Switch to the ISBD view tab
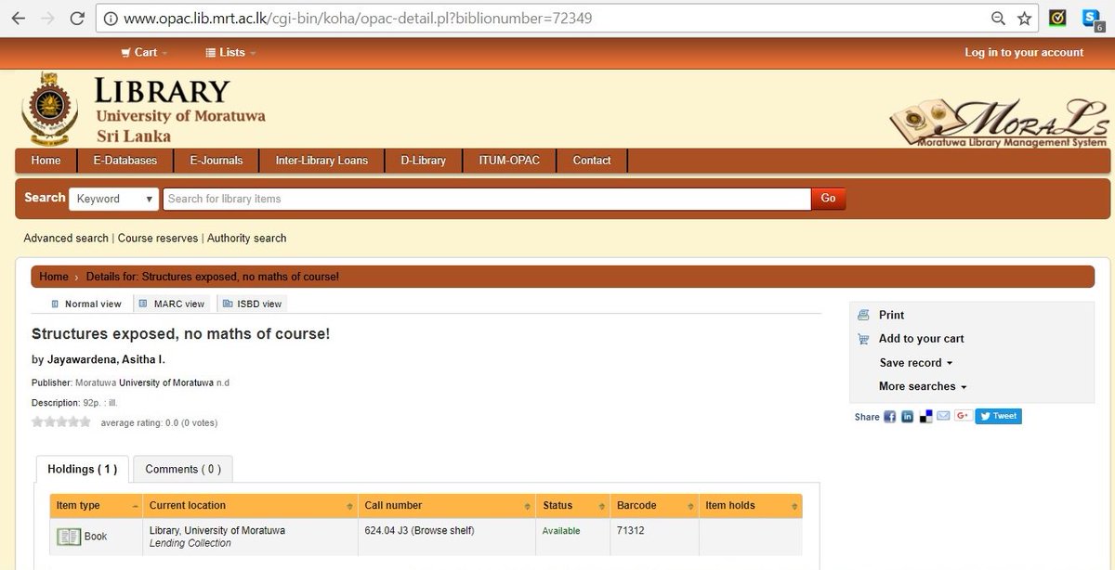 252,304
